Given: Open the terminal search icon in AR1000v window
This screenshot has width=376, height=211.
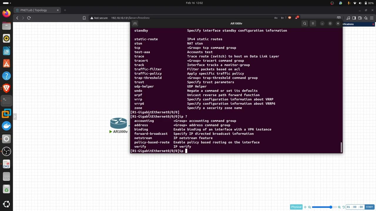Looking at the screenshot, I should tap(305, 23).
